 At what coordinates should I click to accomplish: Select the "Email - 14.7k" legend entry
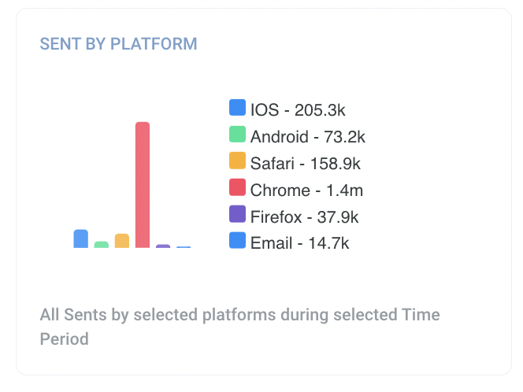(x=299, y=242)
